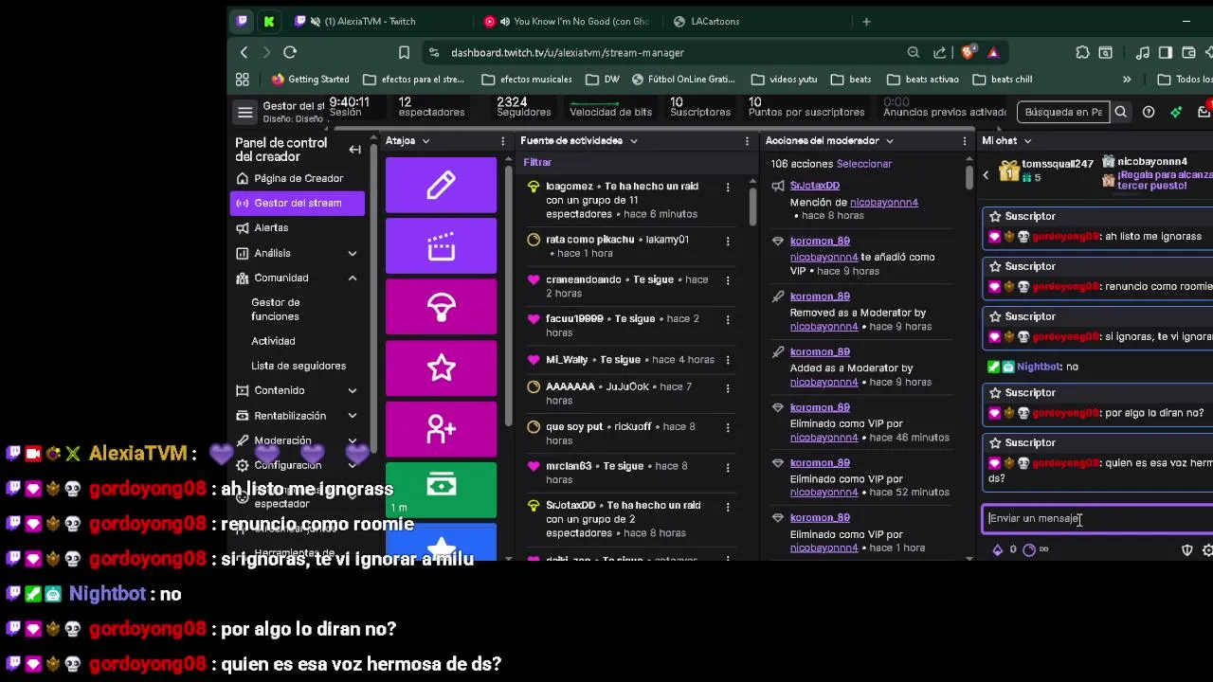Open SrJotaxDD user link in moderator actions
The height and width of the screenshot is (682, 1213).
click(x=815, y=186)
